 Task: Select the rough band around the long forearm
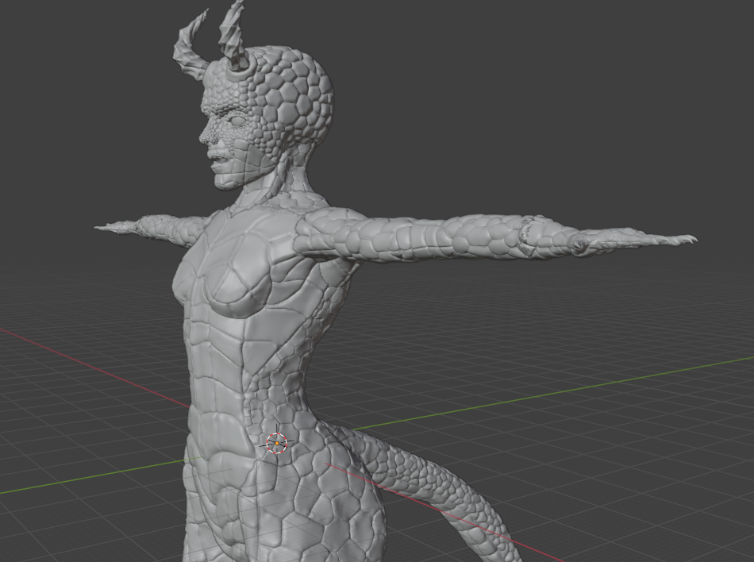tap(528, 237)
